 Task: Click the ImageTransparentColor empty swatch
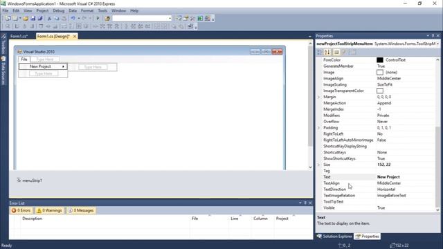(x=380, y=91)
